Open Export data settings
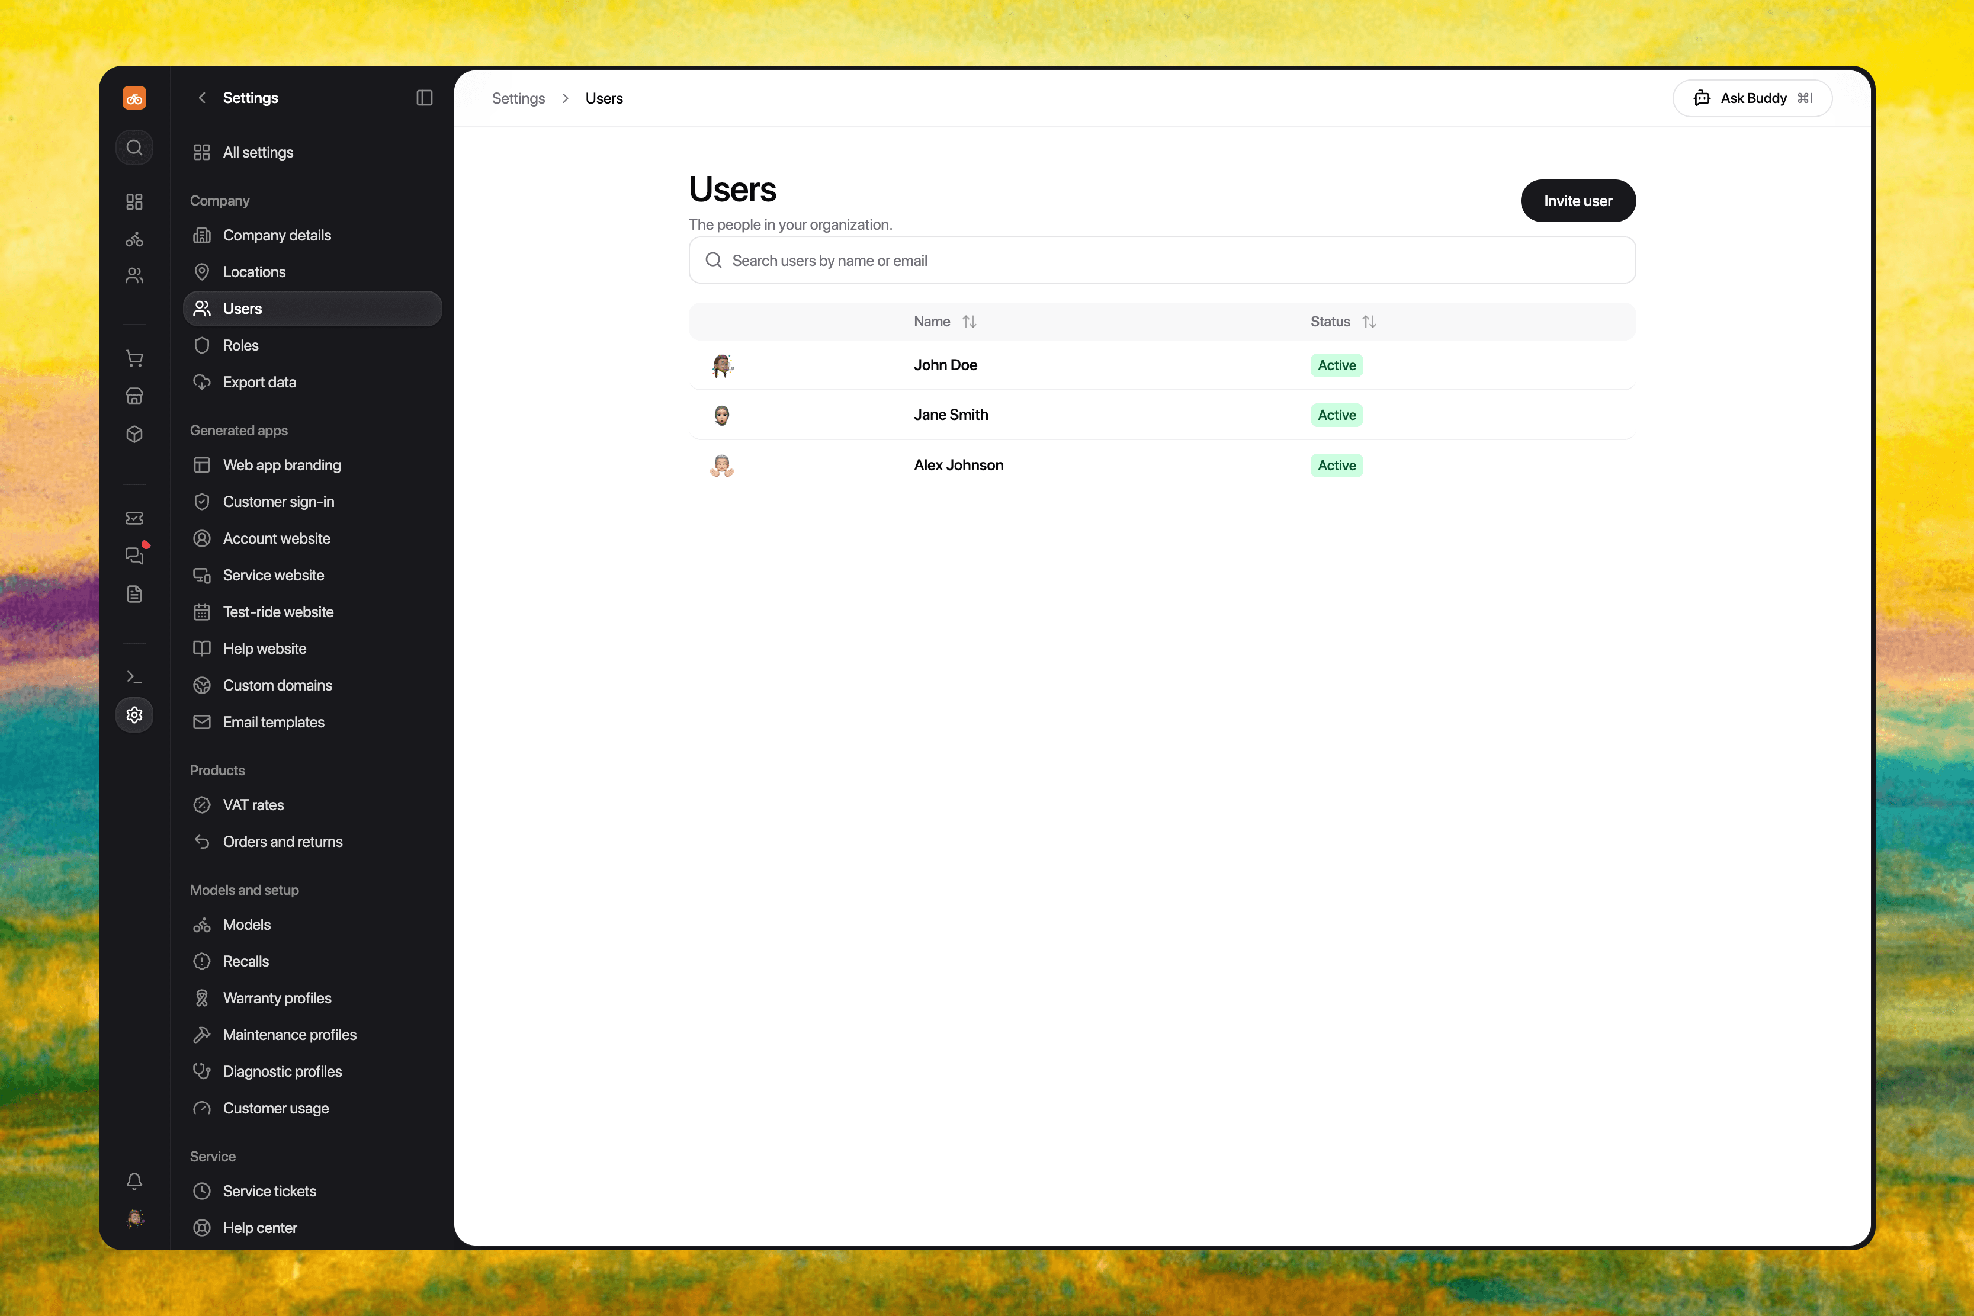 [x=312, y=382]
